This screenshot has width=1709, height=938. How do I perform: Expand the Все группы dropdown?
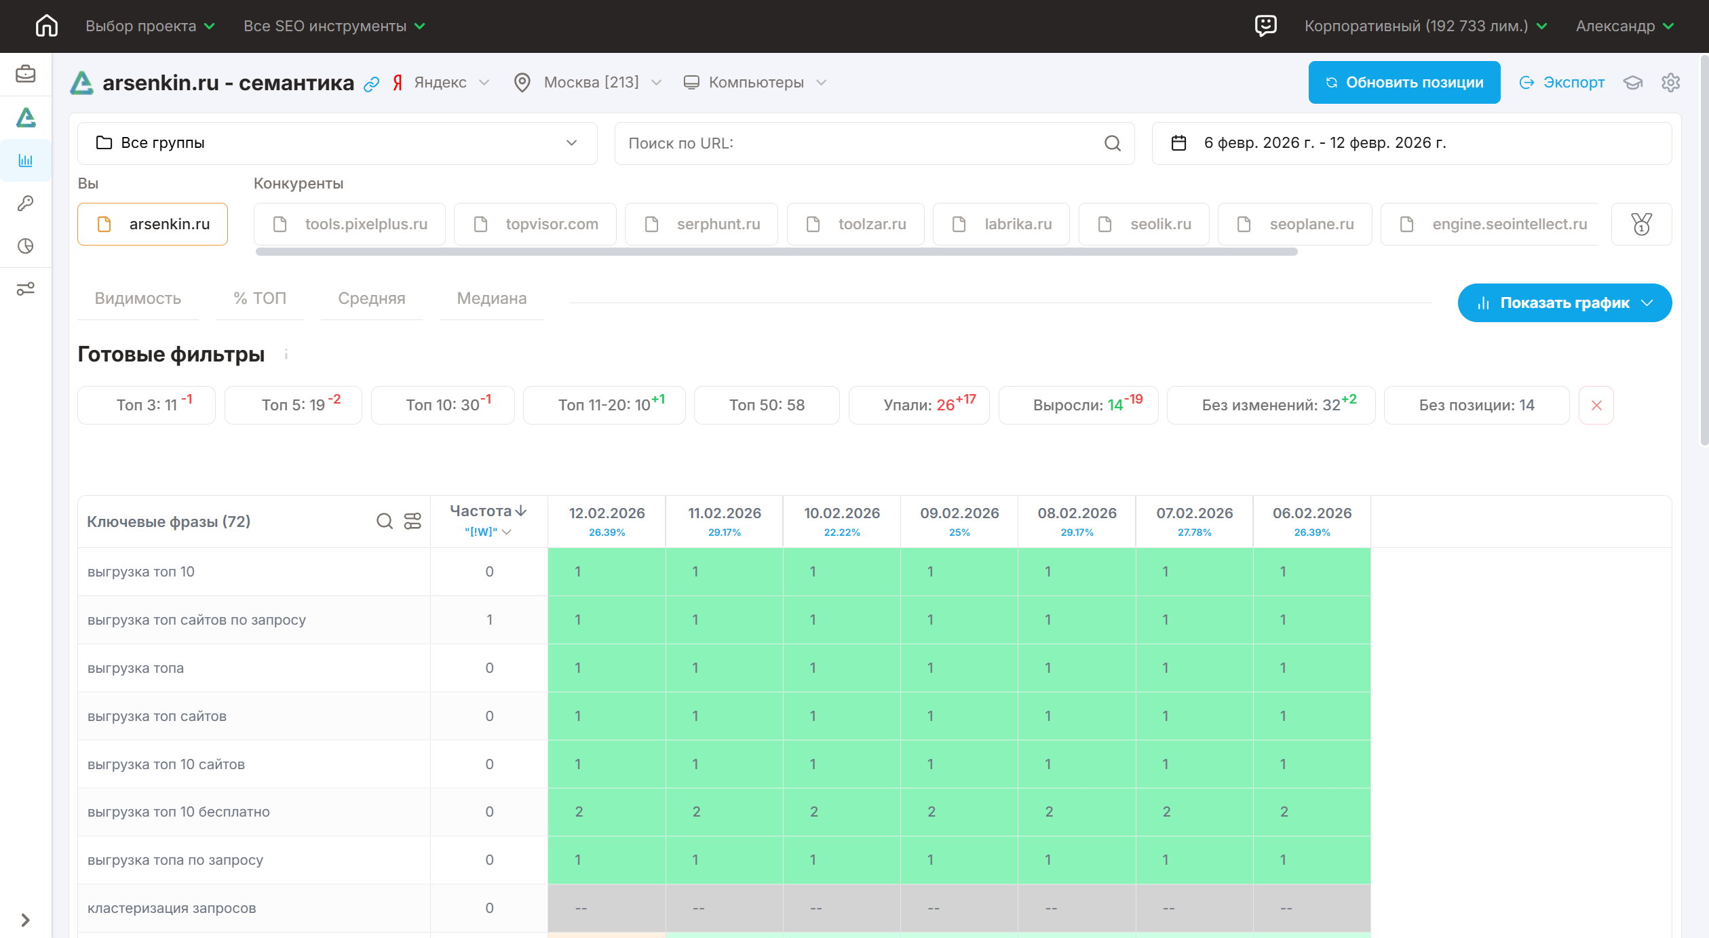pyautogui.click(x=337, y=143)
